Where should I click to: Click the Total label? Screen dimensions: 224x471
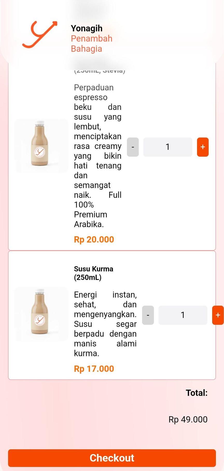(197, 393)
